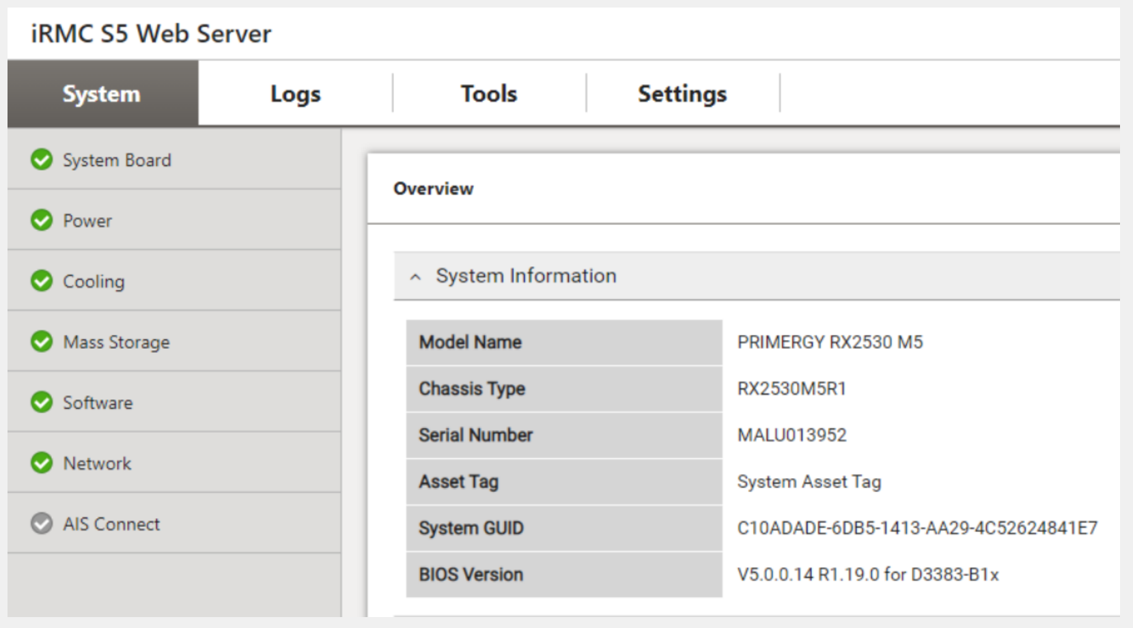1133x628 pixels.
Task: Click the BIOS Version label cell
Action: pos(564,575)
